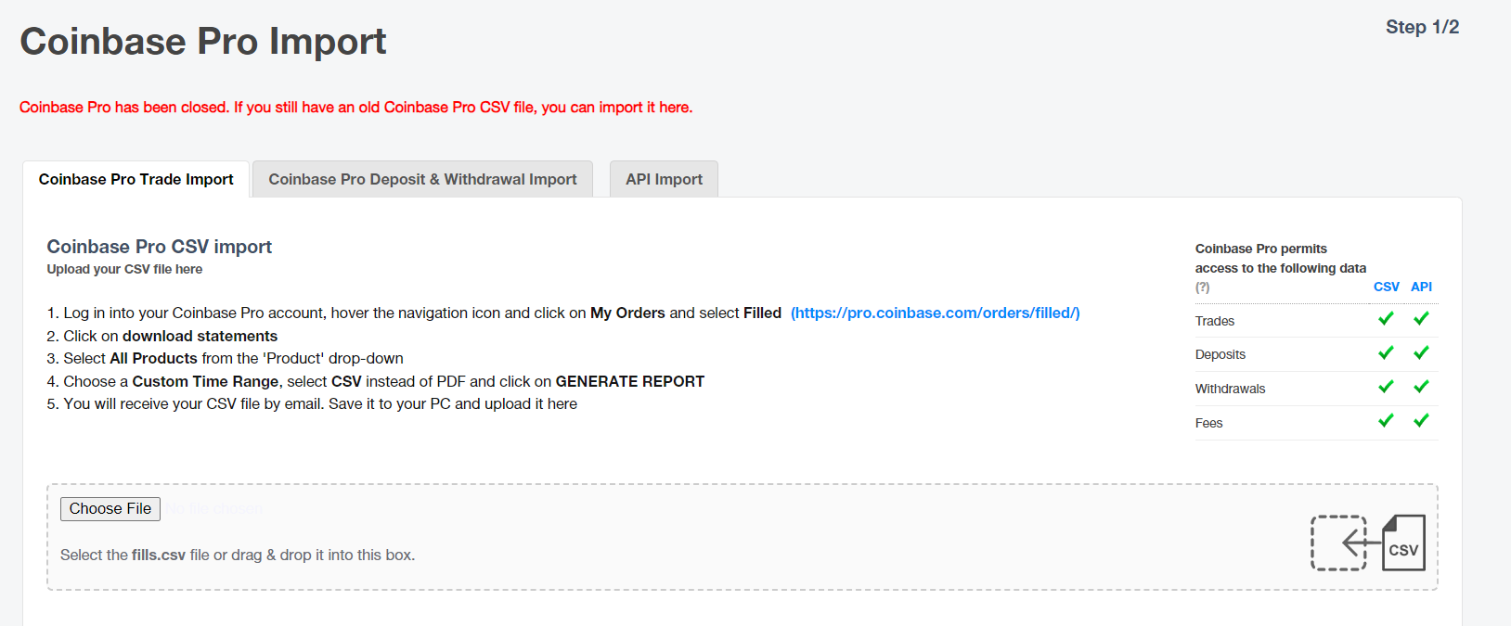The height and width of the screenshot is (626, 1511).
Task: Click the Fees row label
Action: coord(1209,423)
